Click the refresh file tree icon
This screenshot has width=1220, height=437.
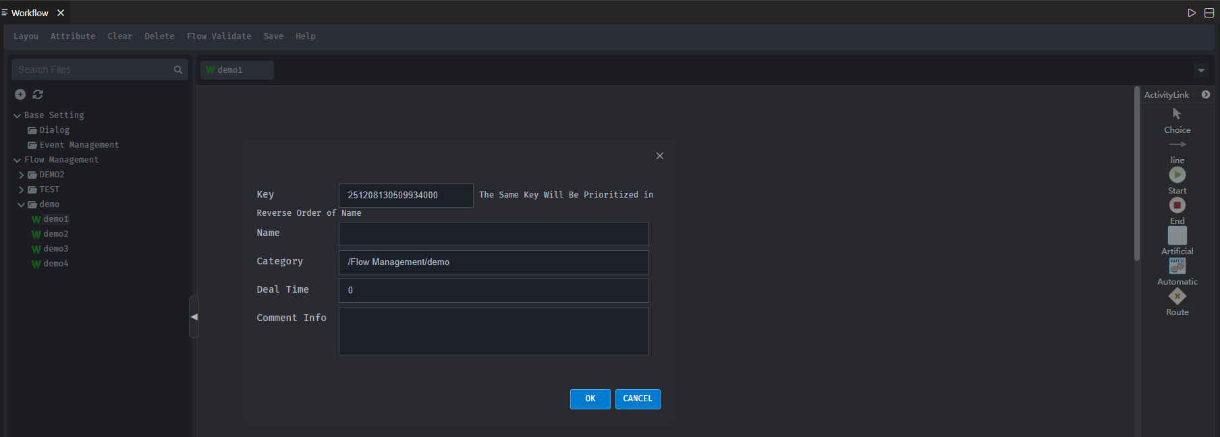tap(38, 94)
